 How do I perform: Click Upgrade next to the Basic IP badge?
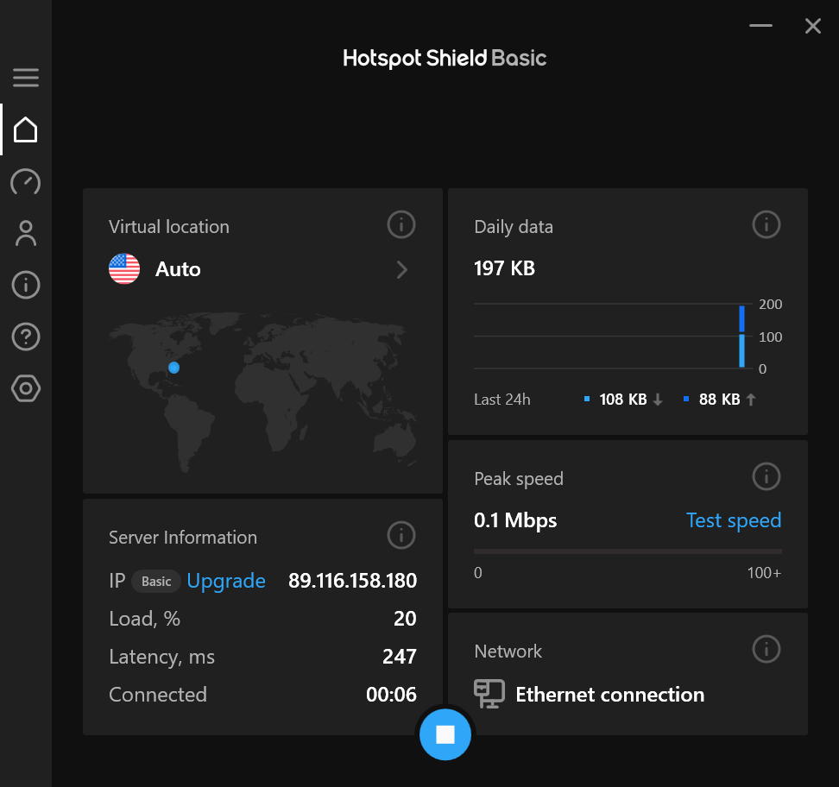click(226, 581)
